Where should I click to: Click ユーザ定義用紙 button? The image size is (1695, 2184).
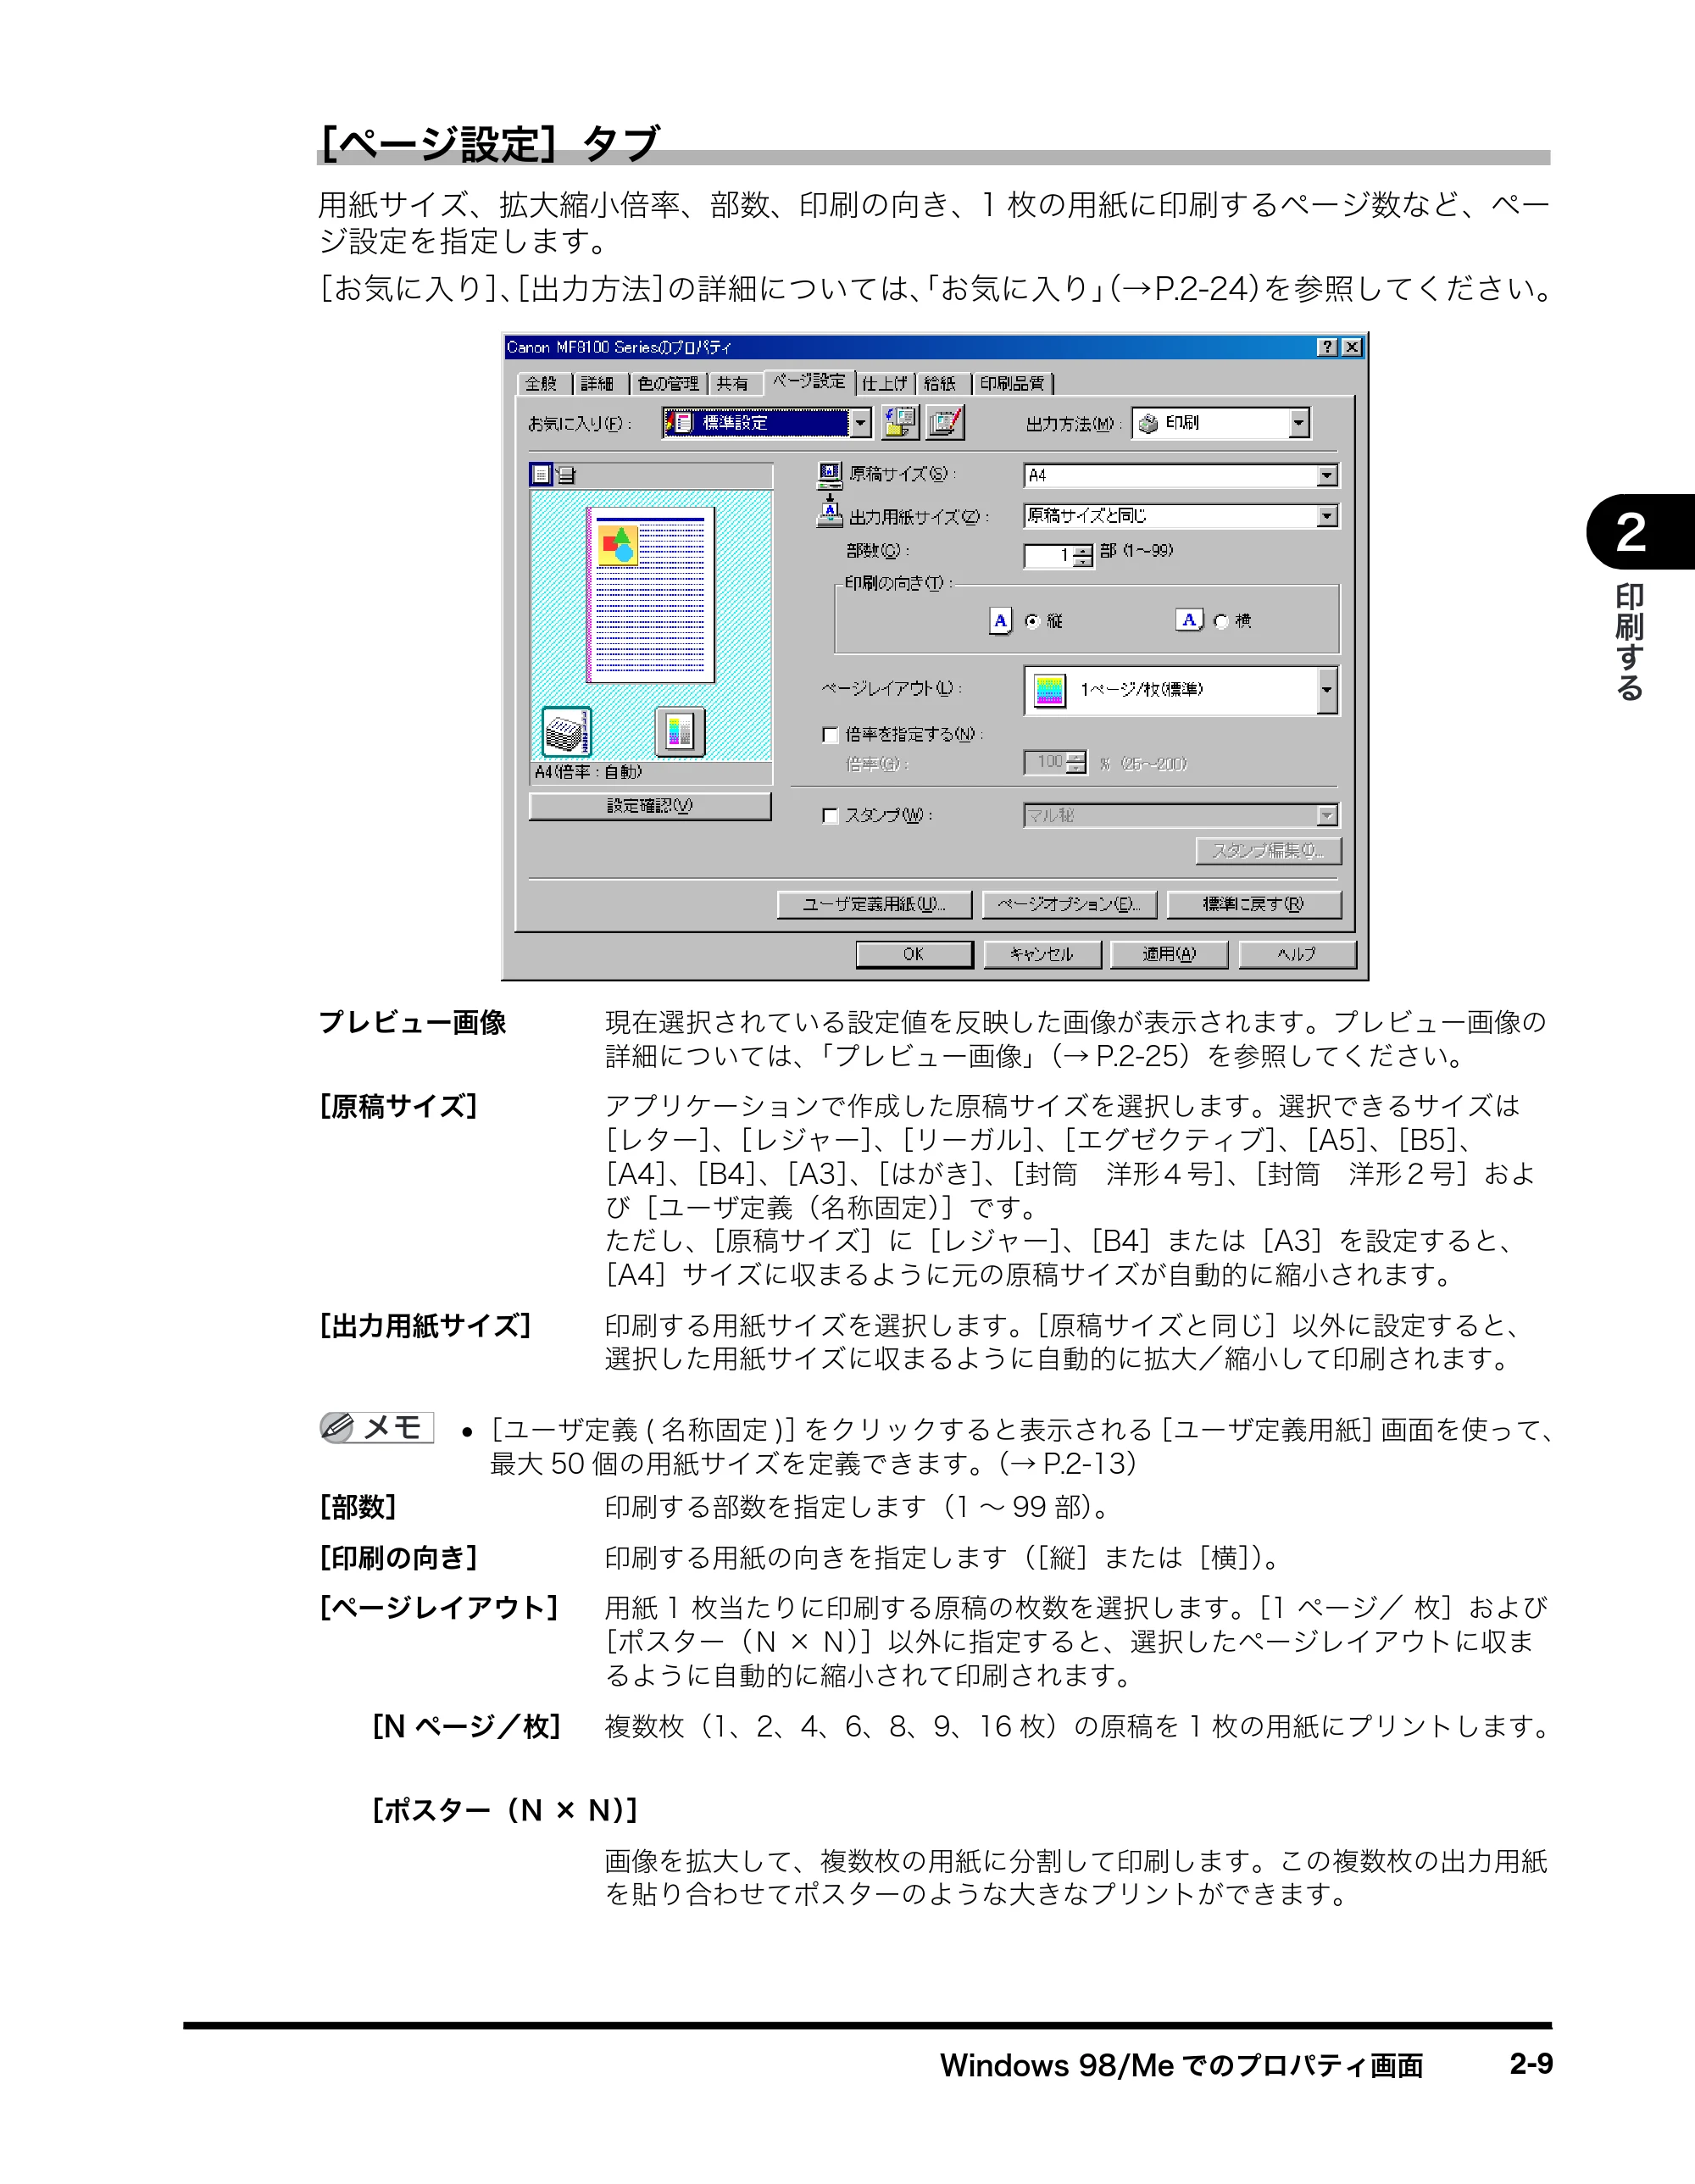(875, 904)
